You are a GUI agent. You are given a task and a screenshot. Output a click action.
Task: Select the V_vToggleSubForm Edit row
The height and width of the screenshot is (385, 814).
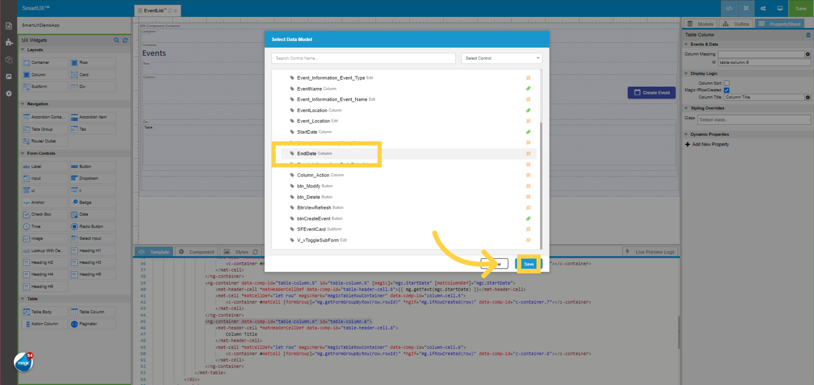[409, 240]
